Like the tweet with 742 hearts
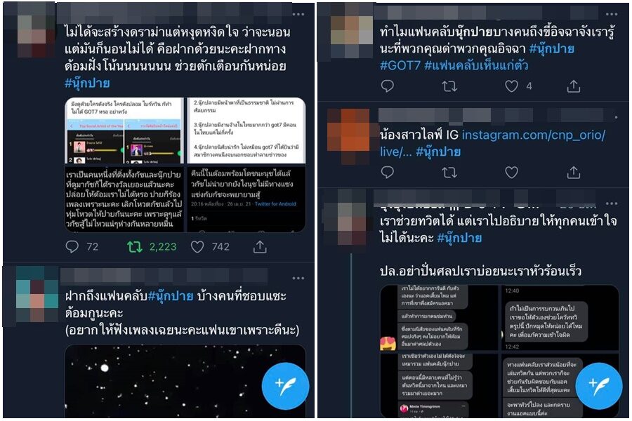 197,246
